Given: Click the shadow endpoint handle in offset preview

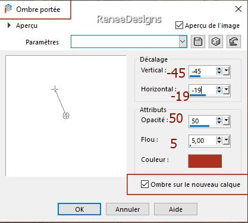Looking at the screenshot, I should coord(66,116).
